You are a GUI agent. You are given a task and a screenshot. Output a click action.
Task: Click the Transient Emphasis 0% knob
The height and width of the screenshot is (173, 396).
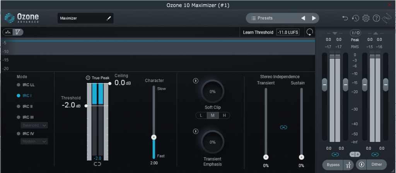213,142
